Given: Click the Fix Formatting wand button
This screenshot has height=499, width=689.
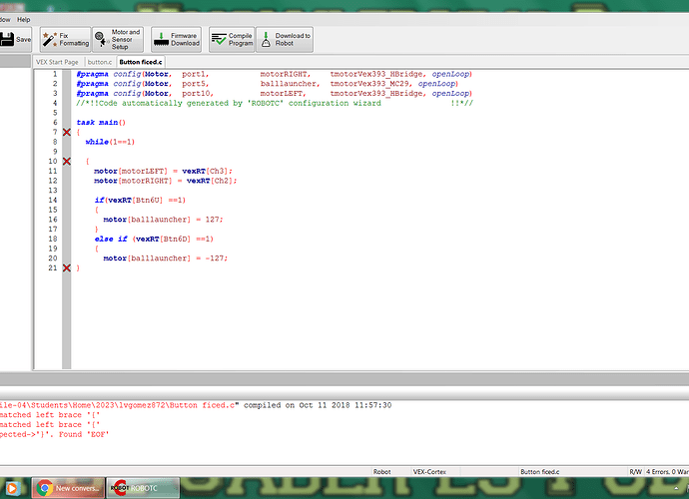Looking at the screenshot, I should [66, 40].
